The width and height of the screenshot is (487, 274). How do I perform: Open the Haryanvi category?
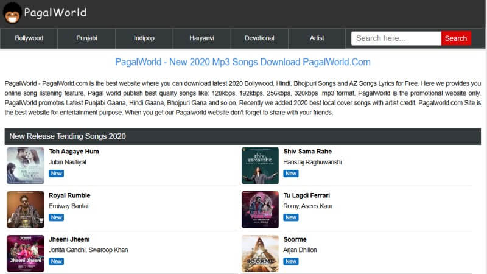[202, 38]
